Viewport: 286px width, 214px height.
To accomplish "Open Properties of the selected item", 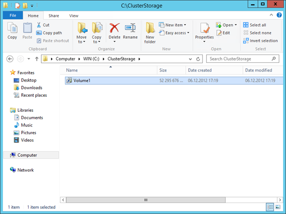I will (204, 30).
